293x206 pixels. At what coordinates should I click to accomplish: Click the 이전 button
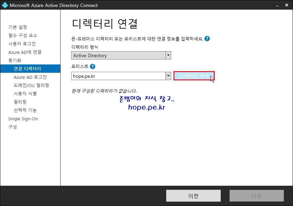pyautogui.click(x=193, y=196)
